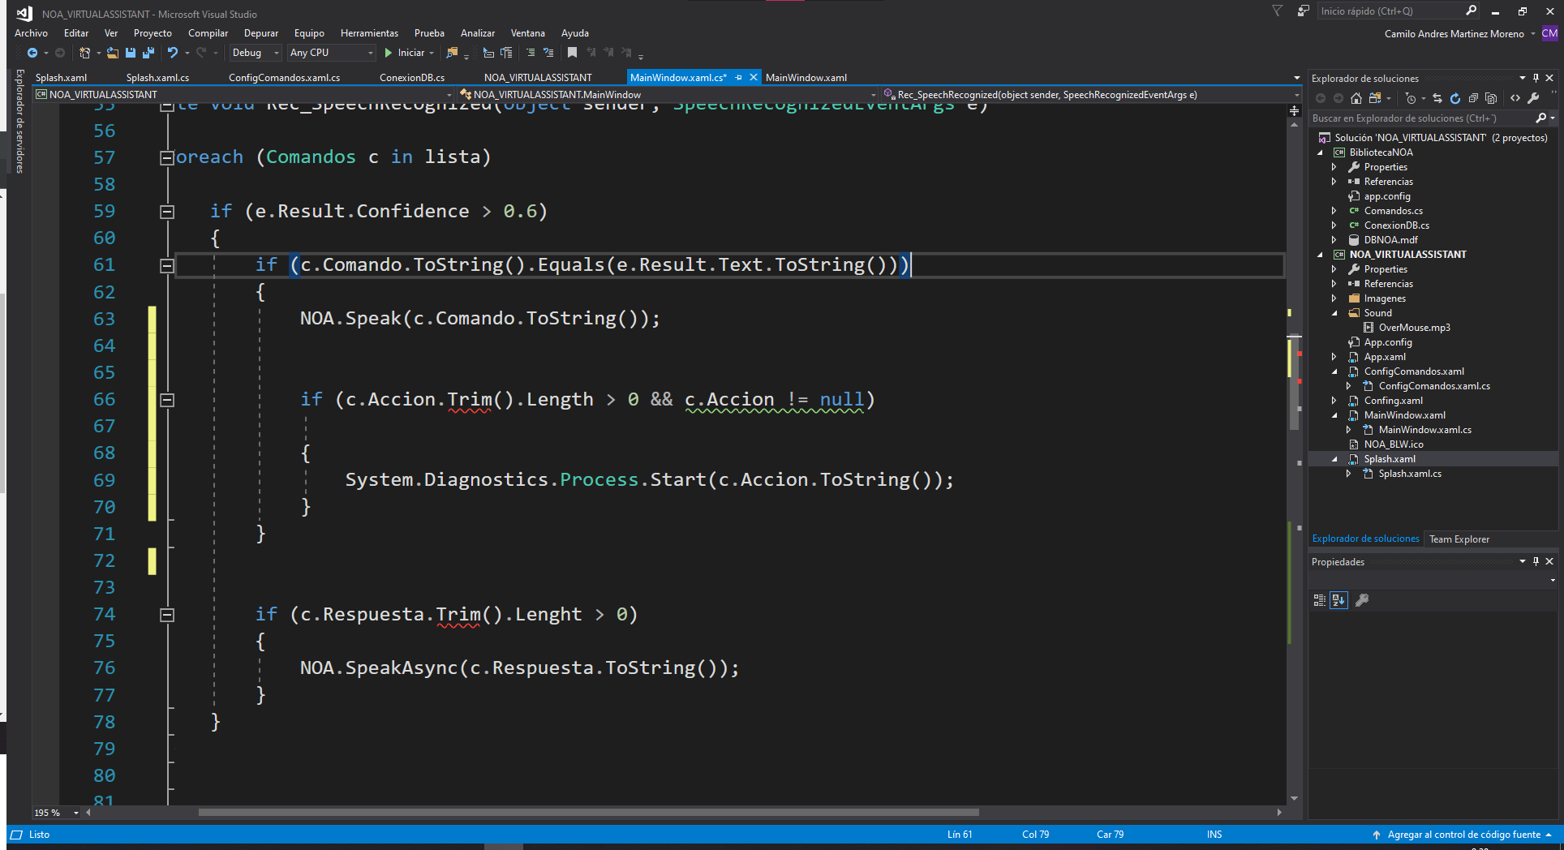The height and width of the screenshot is (850, 1564).
Task: Uncomment the selected lines icon
Action: [548, 53]
